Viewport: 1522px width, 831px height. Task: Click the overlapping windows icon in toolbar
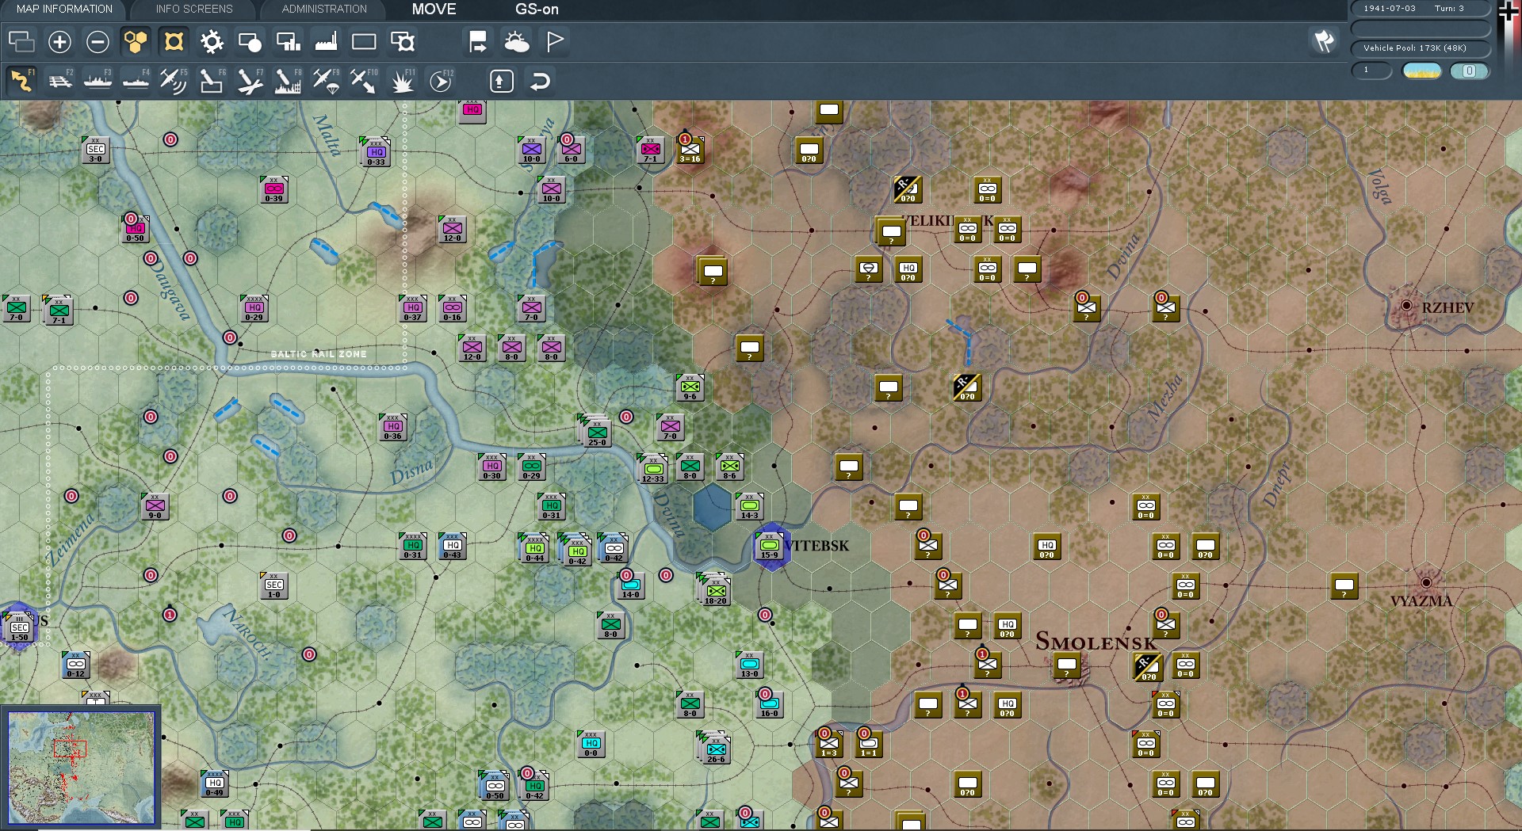pos(21,41)
